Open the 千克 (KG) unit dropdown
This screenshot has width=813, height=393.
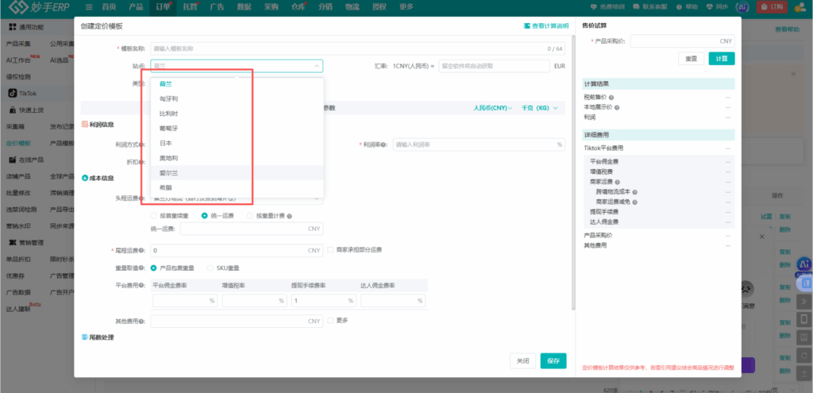(x=539, y=108)
